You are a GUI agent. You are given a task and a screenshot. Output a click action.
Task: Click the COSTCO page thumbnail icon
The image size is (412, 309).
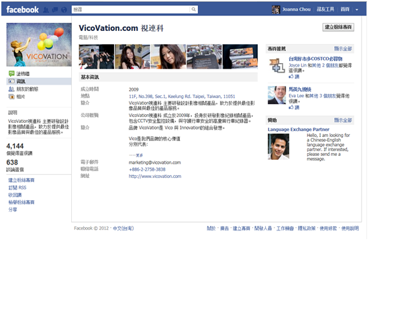277,65
